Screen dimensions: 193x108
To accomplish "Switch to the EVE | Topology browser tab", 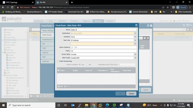I will (x=17, y=2).
